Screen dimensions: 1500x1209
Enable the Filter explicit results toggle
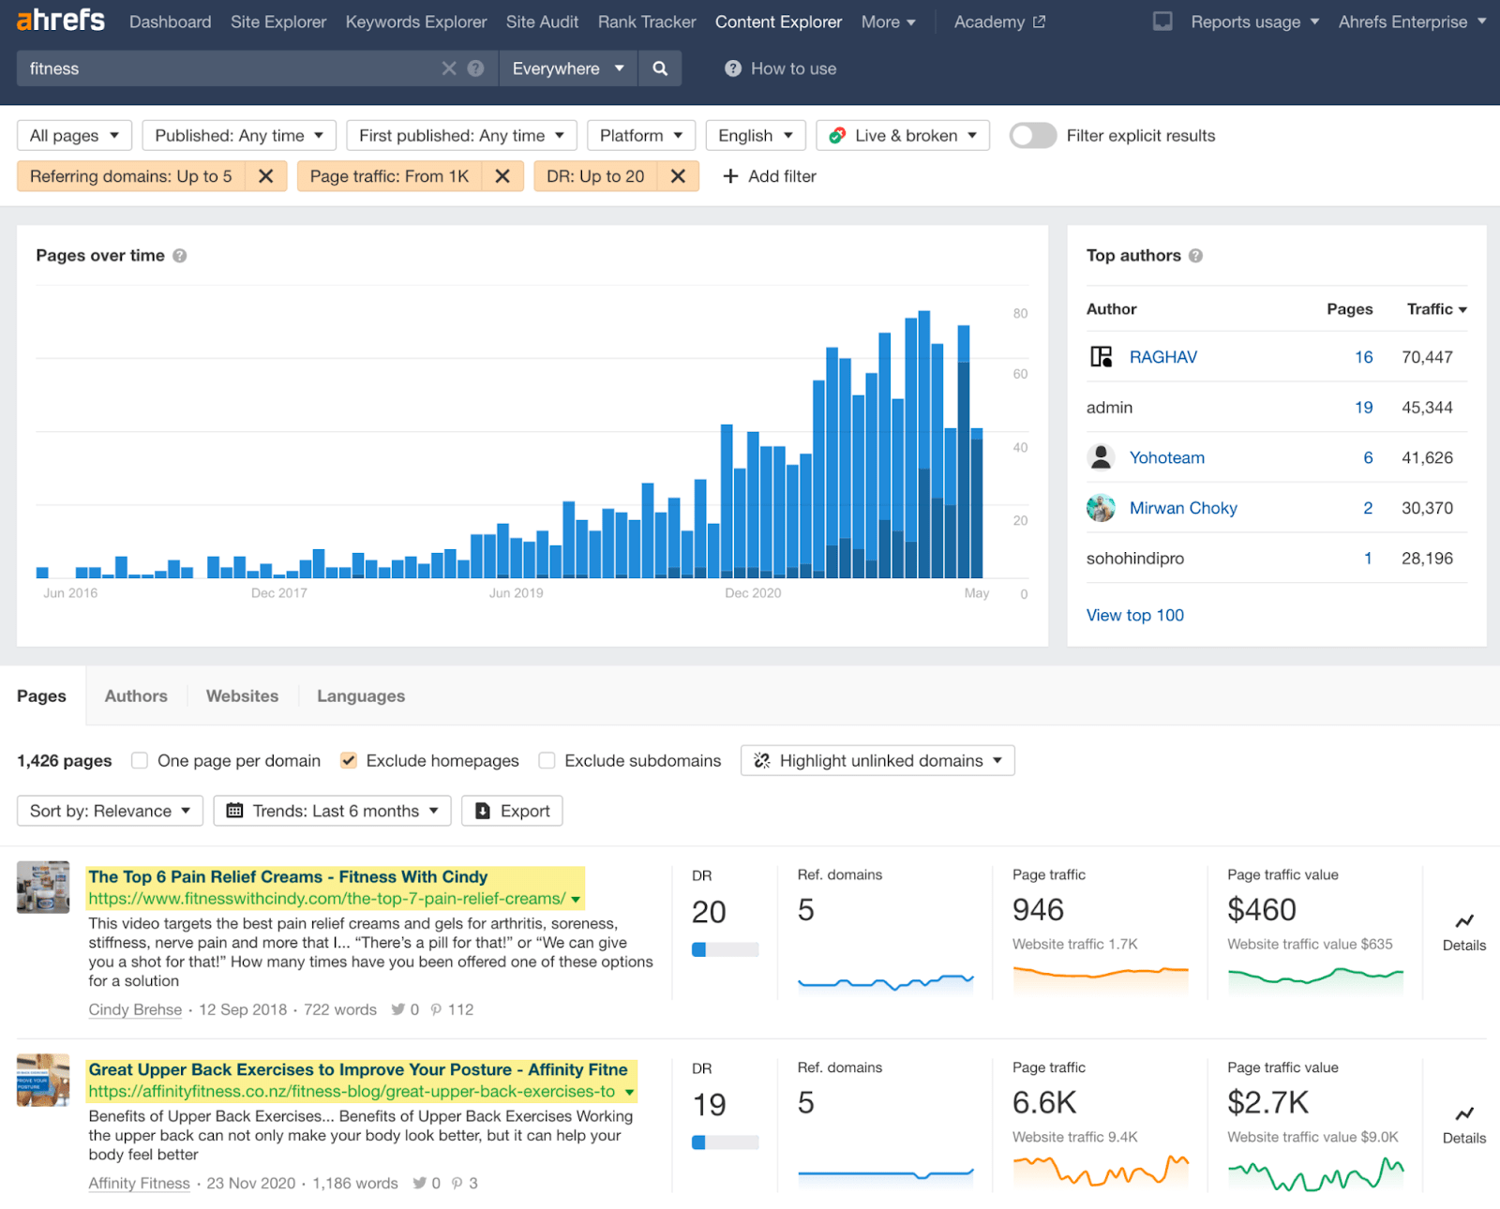[x=1032, y=135]
